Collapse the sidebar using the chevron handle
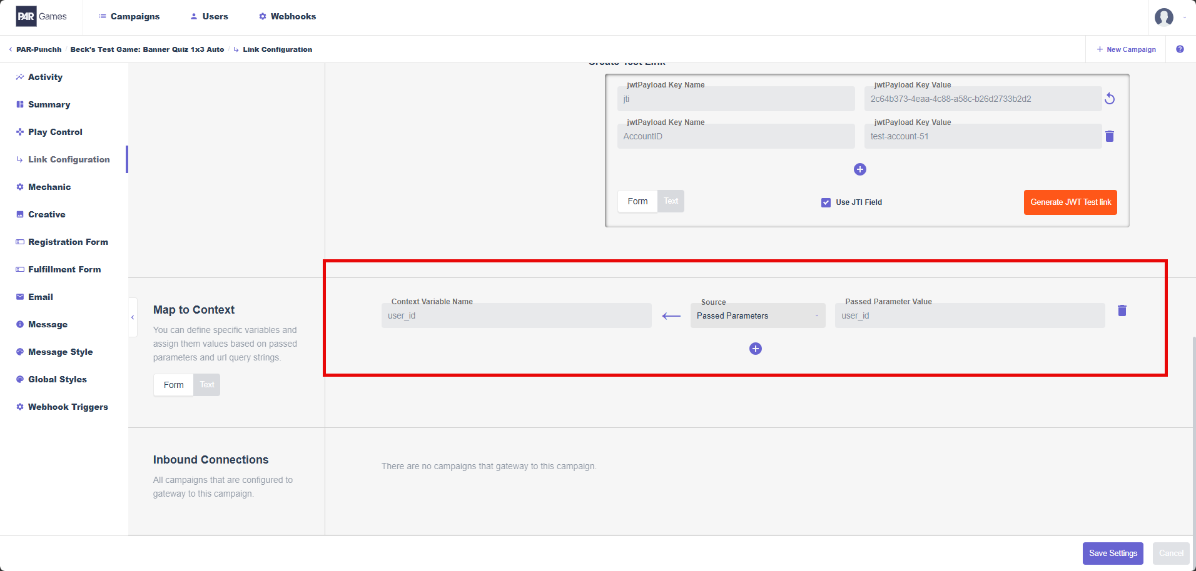The height and width of the screenshot is (571, 1196). tap(133, 317)
